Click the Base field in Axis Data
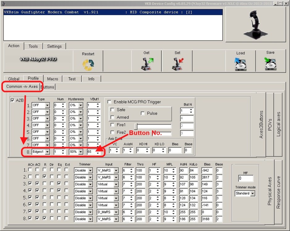The width and height of the screenshot is (290, 231). coord(188,150)
